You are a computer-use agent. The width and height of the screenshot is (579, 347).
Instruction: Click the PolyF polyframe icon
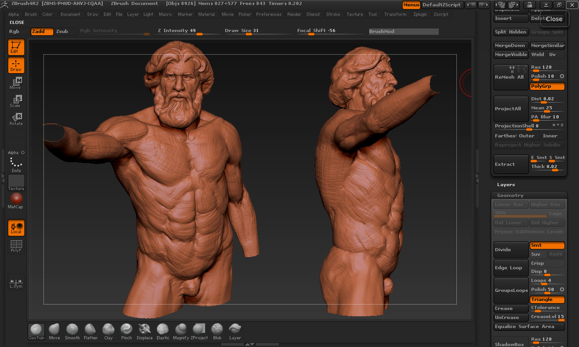pos(16,246)
